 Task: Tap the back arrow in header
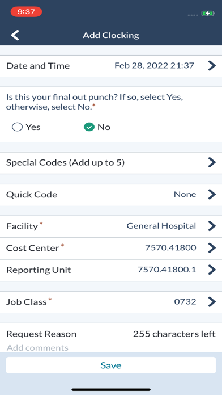[x=15, y=35]
